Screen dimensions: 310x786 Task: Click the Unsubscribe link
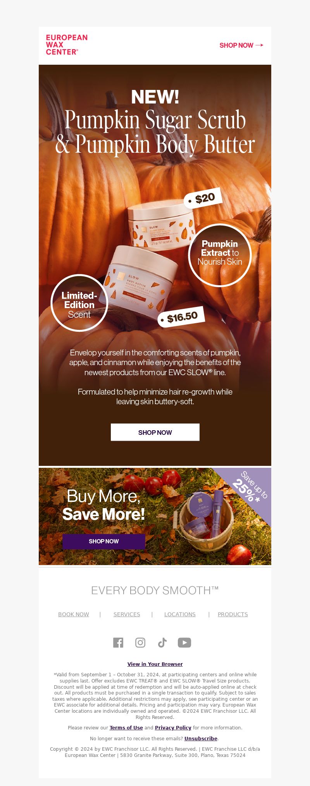pos(201,739)
